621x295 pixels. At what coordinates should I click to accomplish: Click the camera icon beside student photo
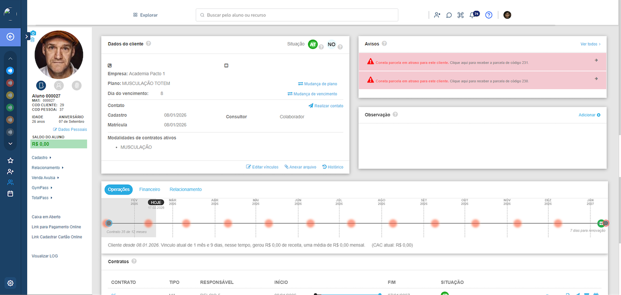point(33,33)
